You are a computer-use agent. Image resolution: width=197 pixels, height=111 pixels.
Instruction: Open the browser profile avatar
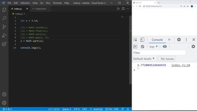tap(192, 6)
